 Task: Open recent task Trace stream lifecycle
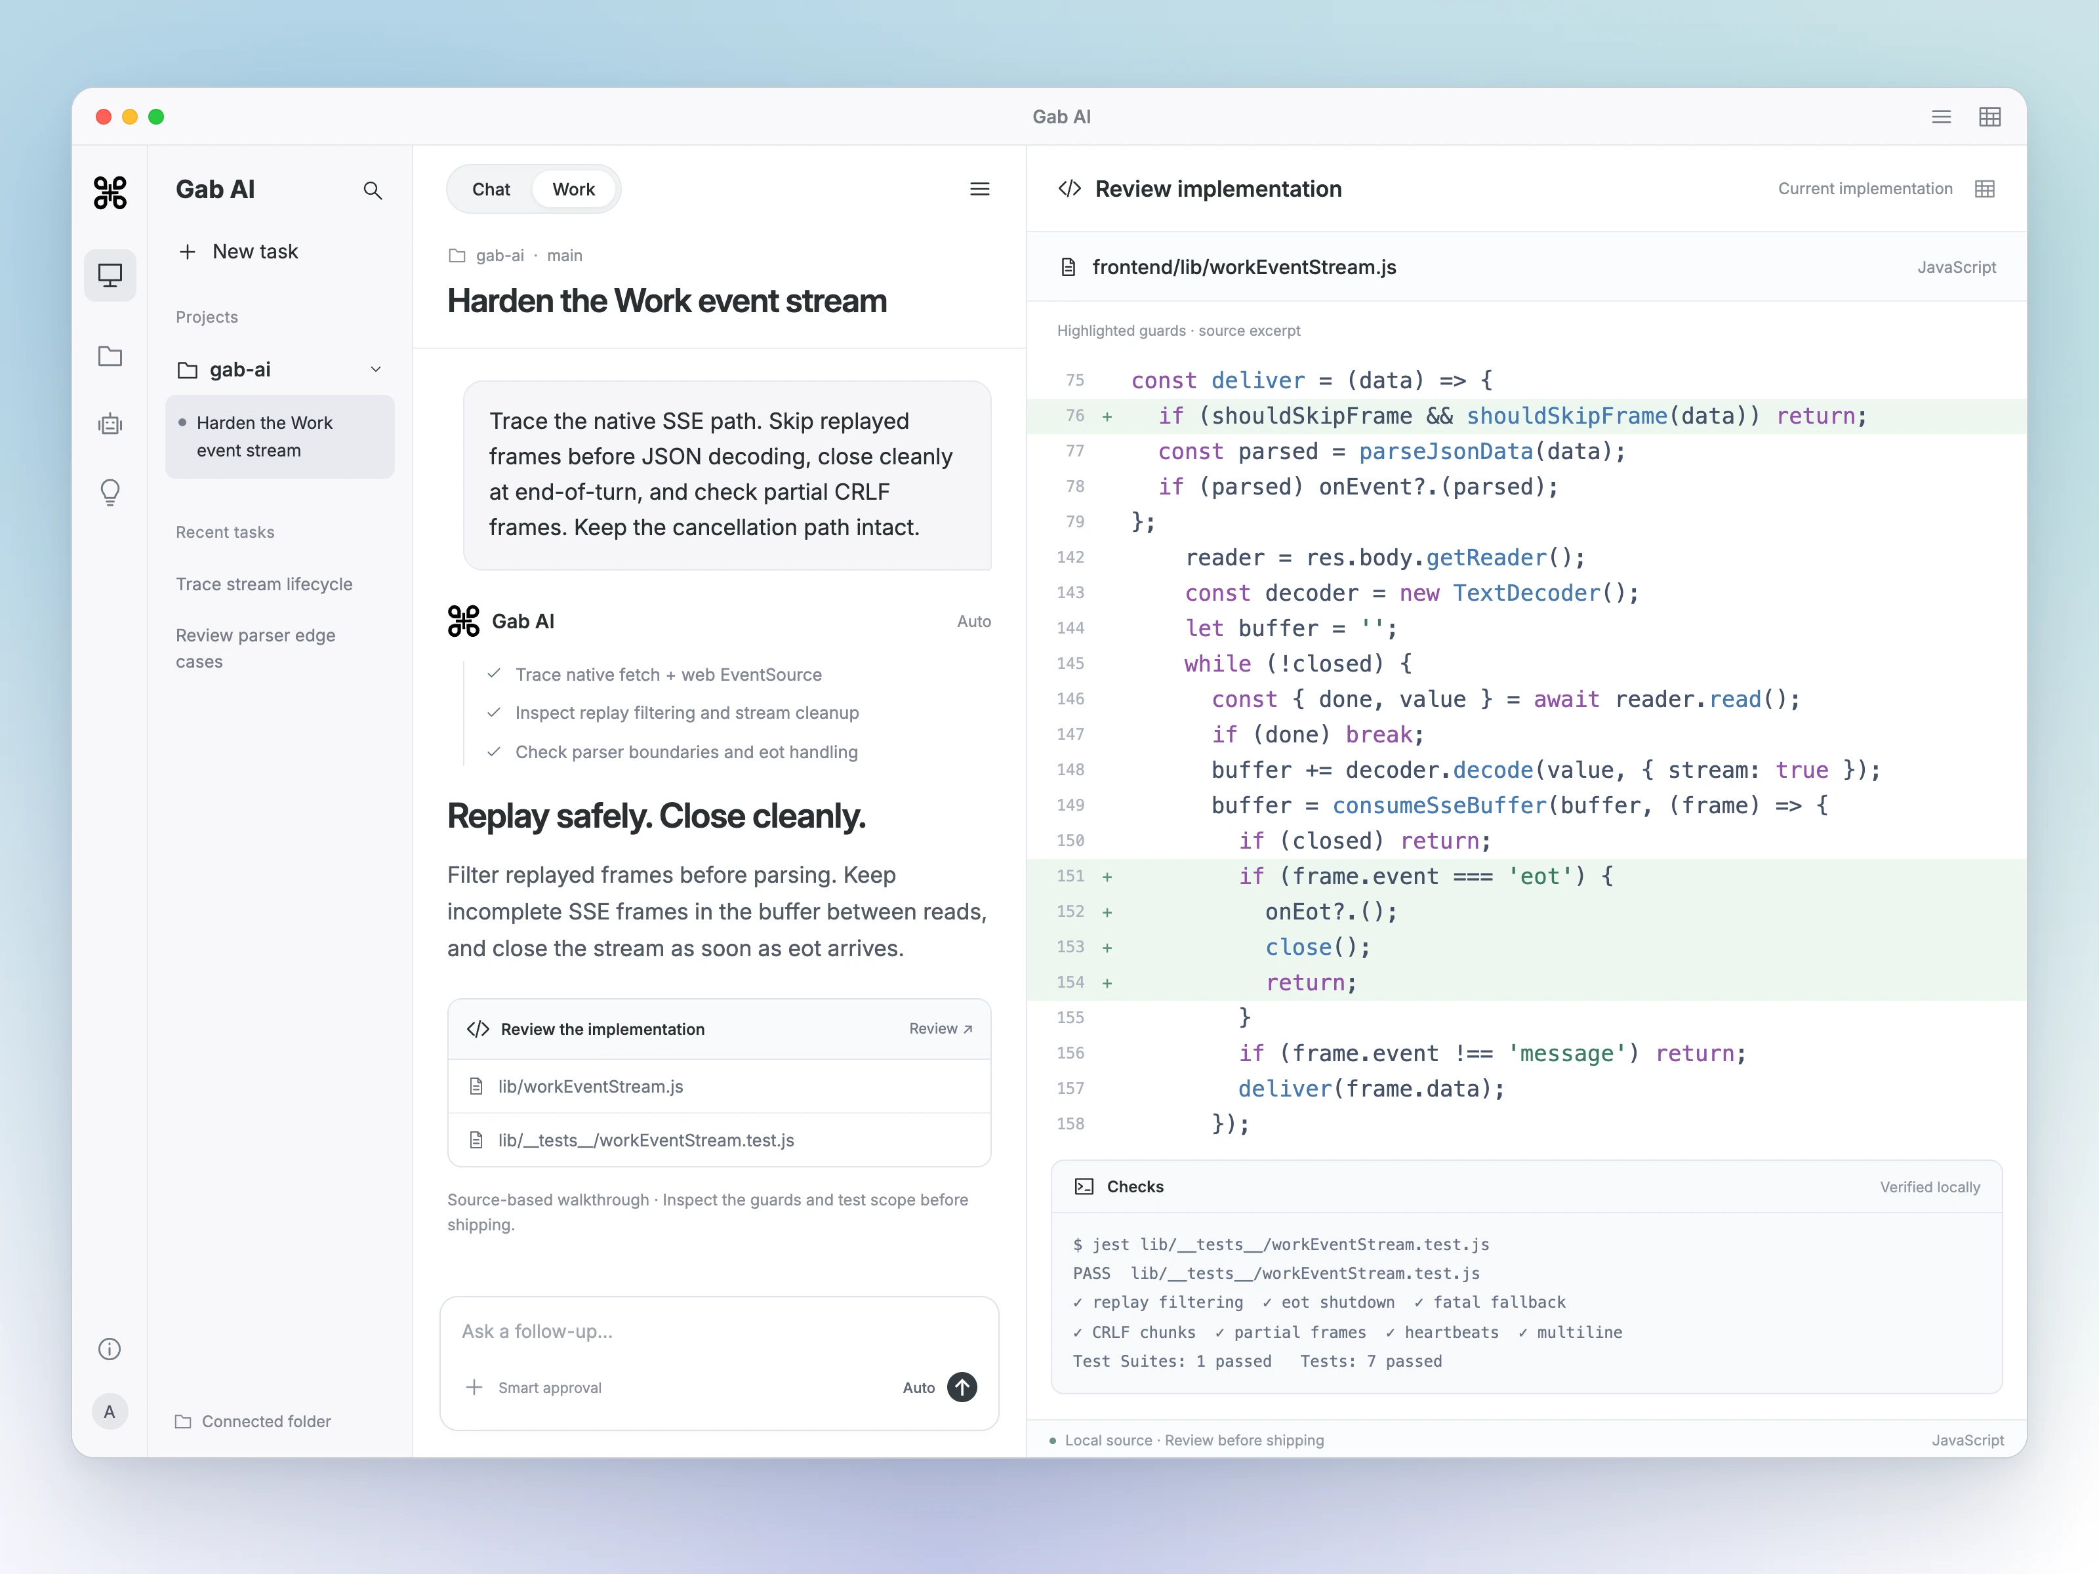pyautogui.click(x=264, y=584)
